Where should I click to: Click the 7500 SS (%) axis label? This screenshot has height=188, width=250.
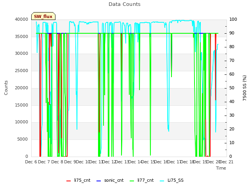point(245,88)
